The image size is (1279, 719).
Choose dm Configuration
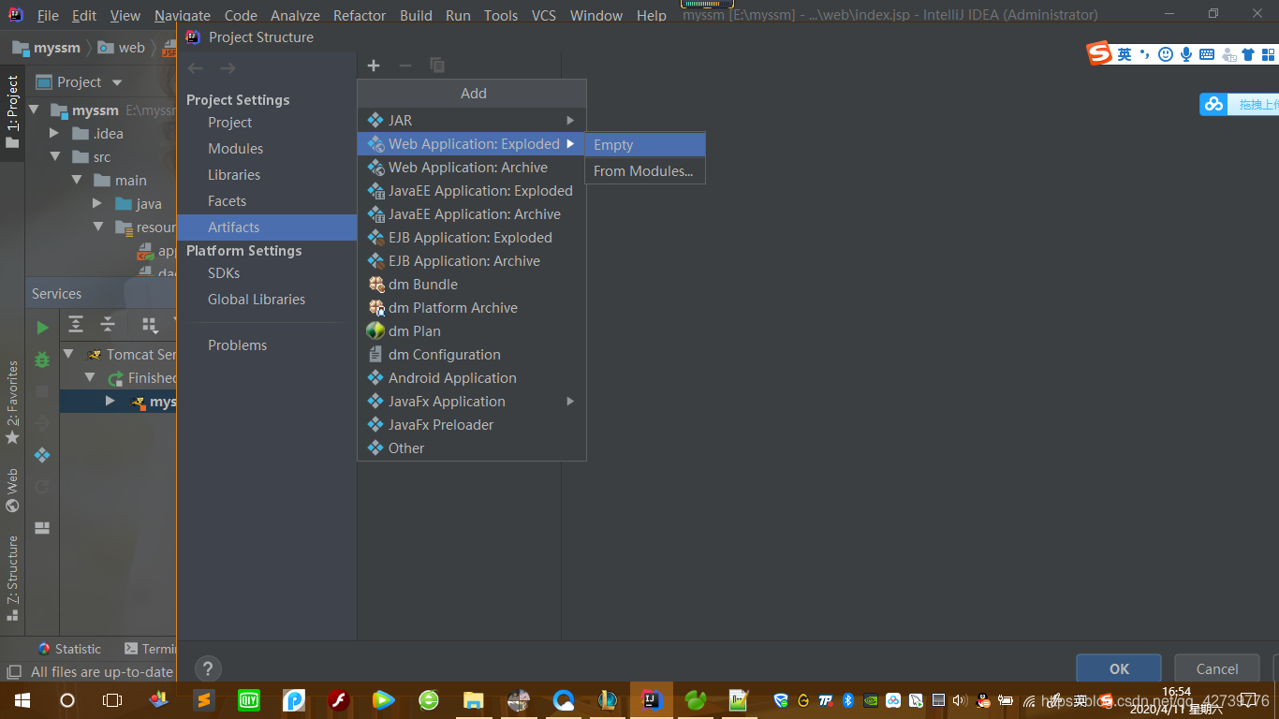[472, 354]
